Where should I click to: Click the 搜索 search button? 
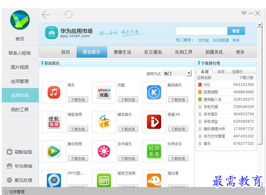pos(236,31)
